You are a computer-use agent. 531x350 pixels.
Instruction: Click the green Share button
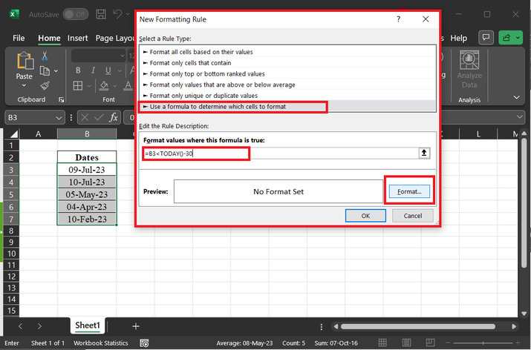511,38
